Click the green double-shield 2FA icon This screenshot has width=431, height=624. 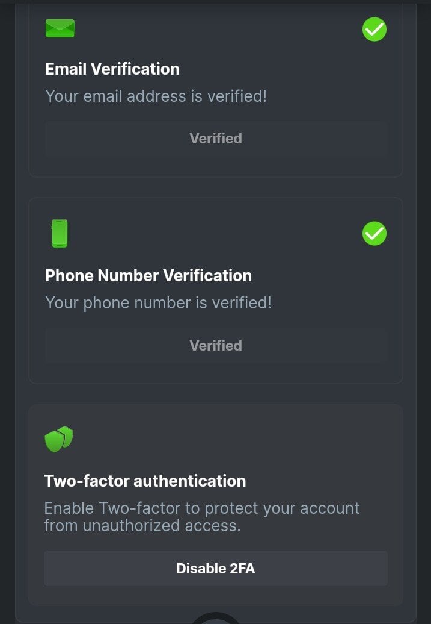[x=59, y=439]
